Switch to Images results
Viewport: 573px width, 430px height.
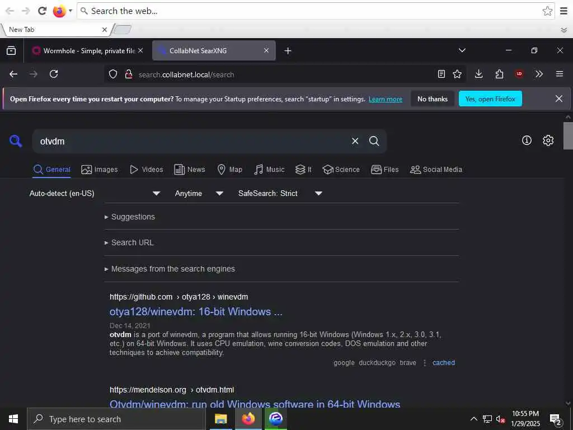click(100, 170)
